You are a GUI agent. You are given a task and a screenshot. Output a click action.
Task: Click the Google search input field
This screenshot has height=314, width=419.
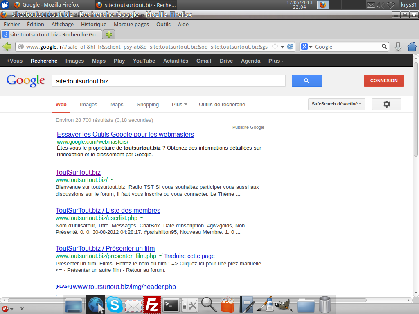coord(168,81)
